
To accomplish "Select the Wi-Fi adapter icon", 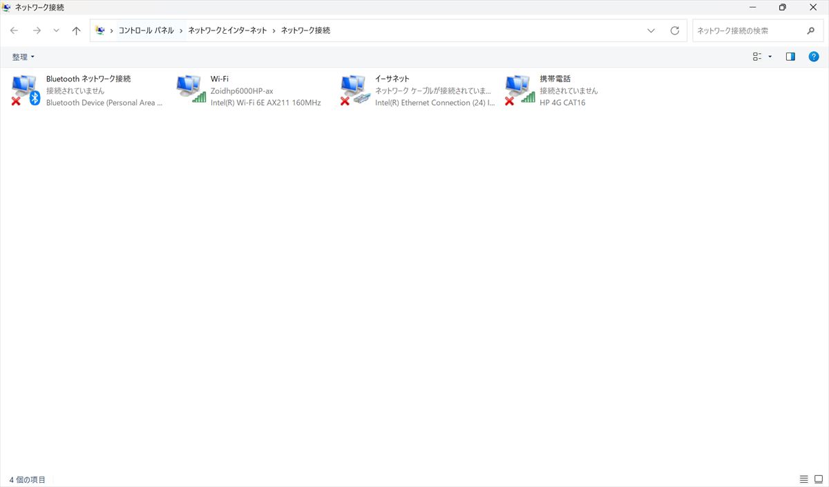I will tap(191, 90).
